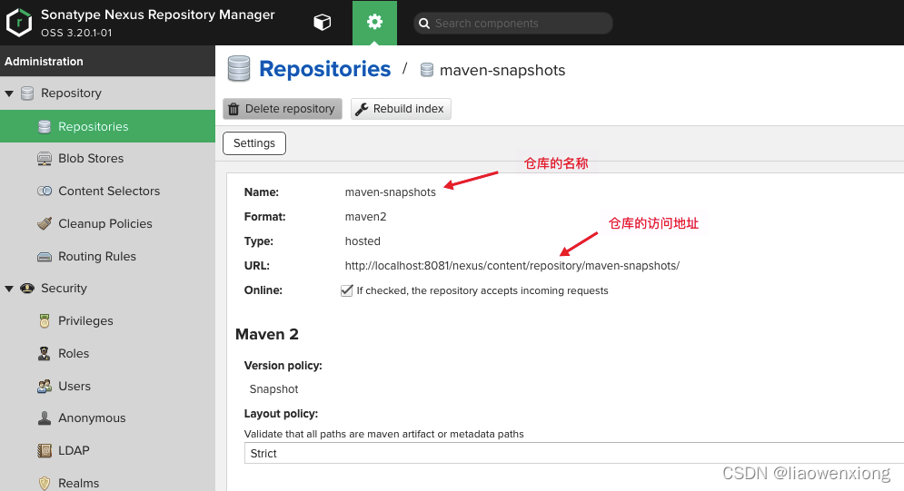
Task: Click the Delete repository button
Action: click(x=283, y=109)
